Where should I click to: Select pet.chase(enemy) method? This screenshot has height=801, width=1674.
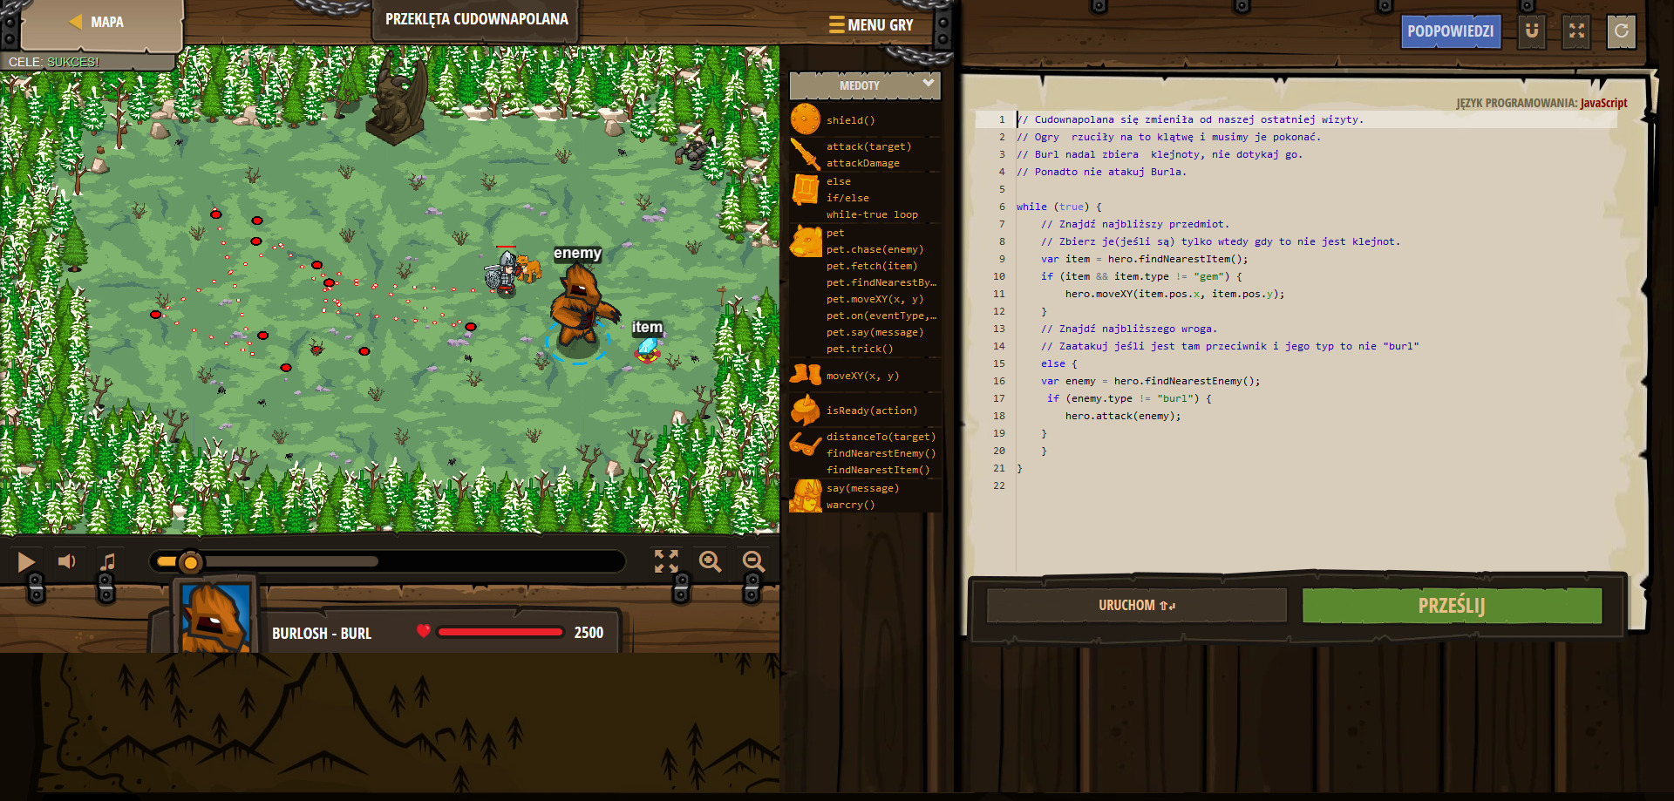coord(874,249)
